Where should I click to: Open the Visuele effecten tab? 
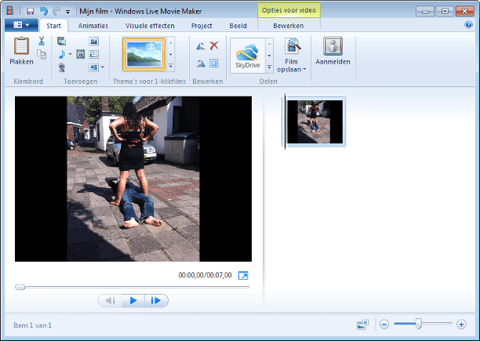(150, 26)
